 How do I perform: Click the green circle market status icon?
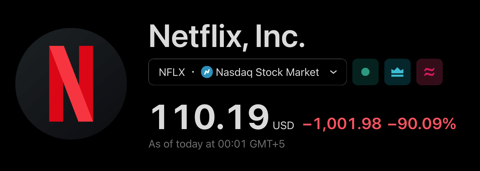pos(365,72)
